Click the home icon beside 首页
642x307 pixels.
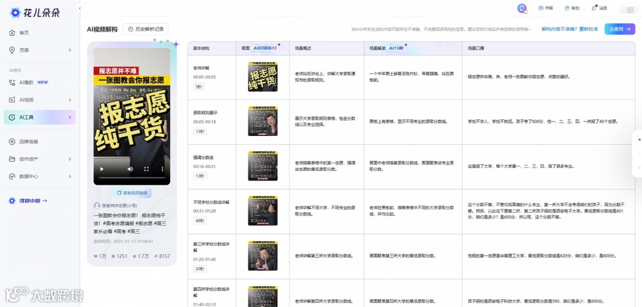tap(12, 33)
